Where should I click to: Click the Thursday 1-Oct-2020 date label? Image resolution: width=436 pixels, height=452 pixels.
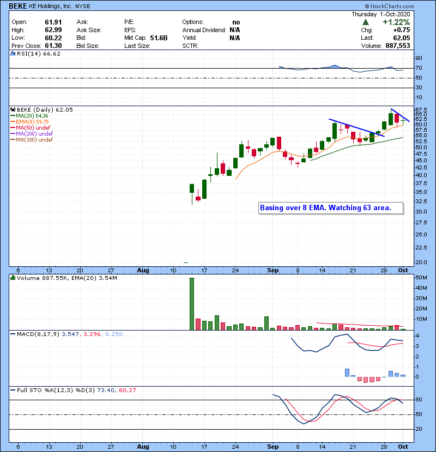380,14
